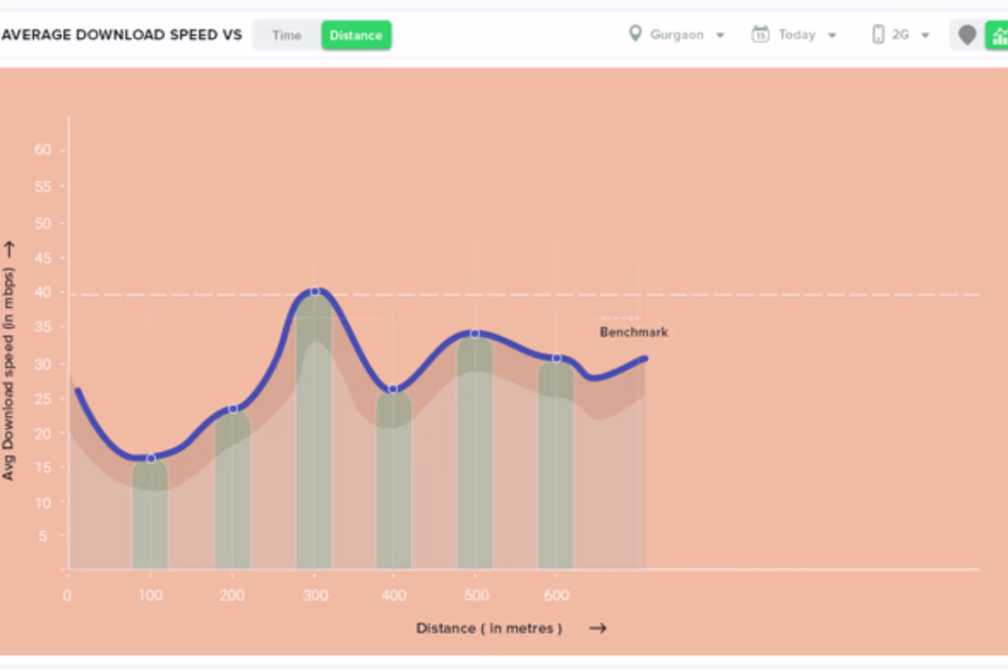Image resolution: width=1008 pixels, height=671 pixels.
Task: Click the calendar icon beside Today
Action: [x=760, y=35]
